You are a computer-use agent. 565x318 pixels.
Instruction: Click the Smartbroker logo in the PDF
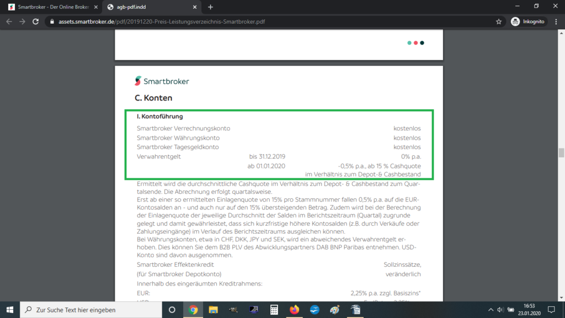coord(162,81)
